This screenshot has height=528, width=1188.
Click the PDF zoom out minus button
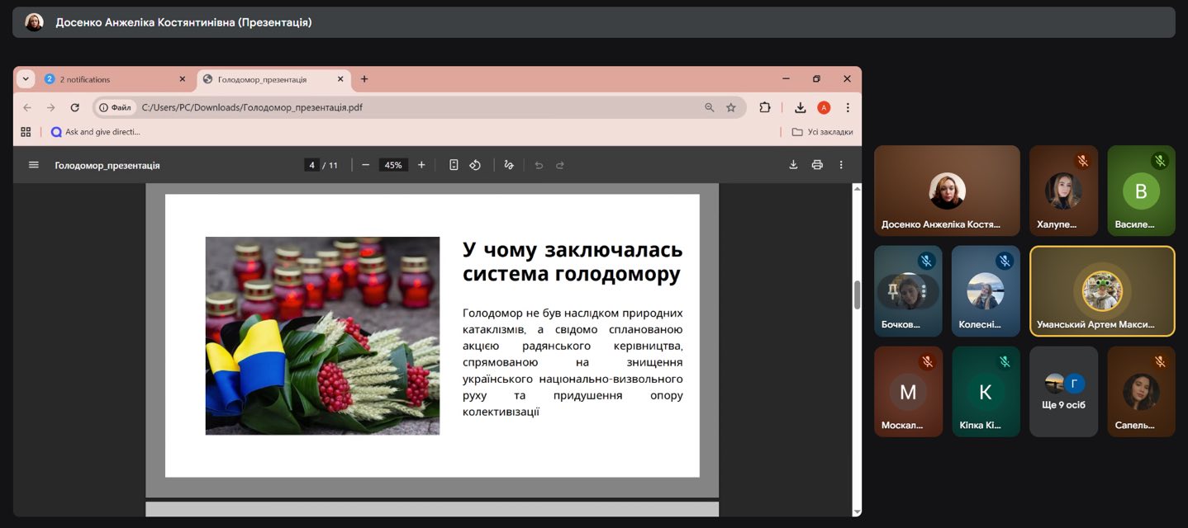[x=365, y=165]
